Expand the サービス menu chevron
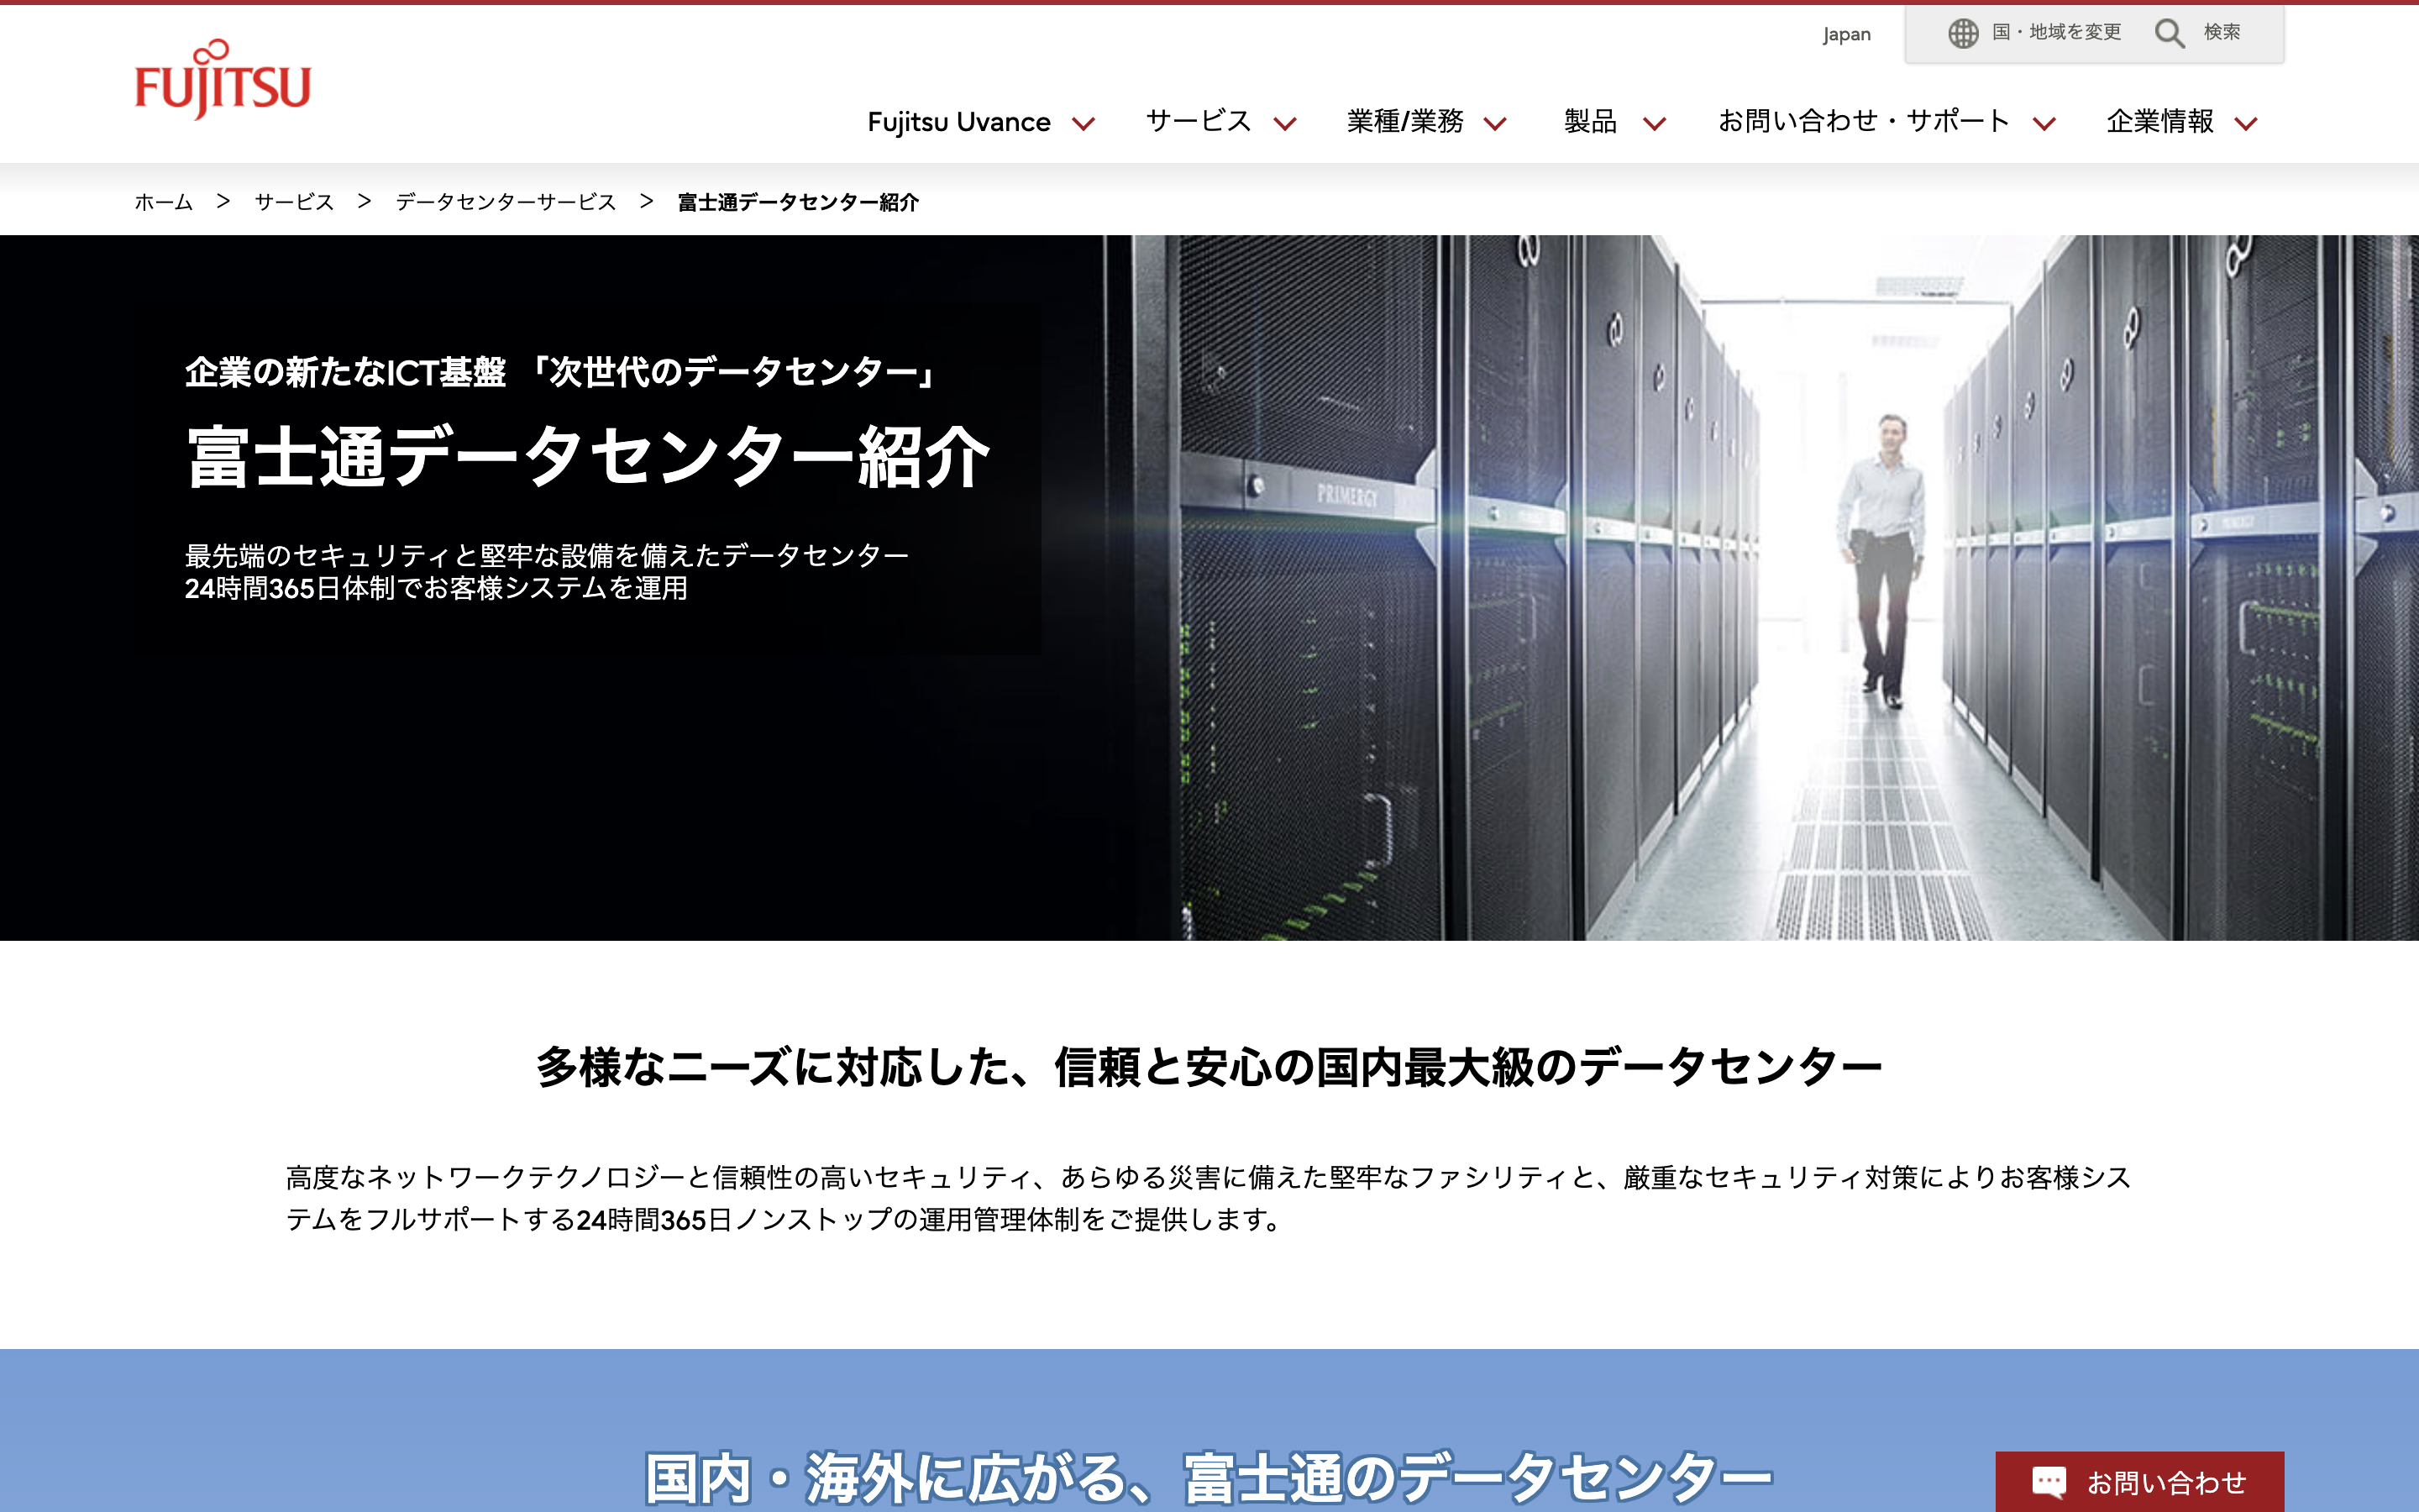Image resolution: width=2419 pixels, height=1512 pixels. click(x=1284, y=124)
